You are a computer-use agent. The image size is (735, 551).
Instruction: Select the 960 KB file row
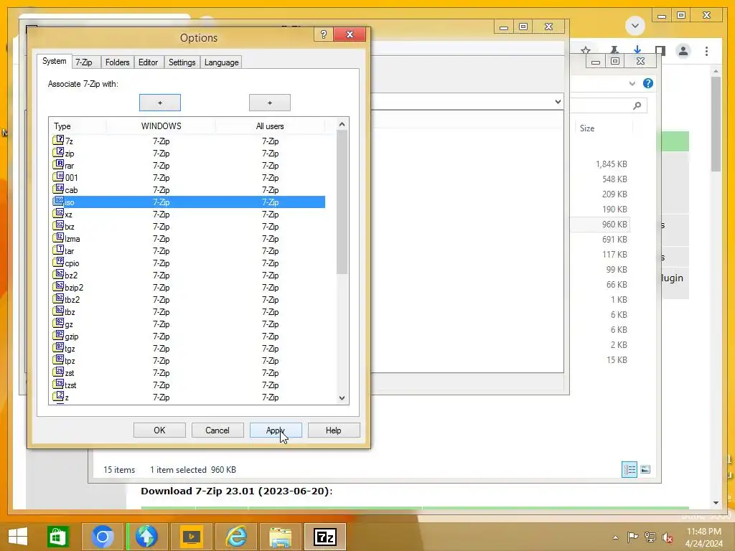[x=601, y=224]
